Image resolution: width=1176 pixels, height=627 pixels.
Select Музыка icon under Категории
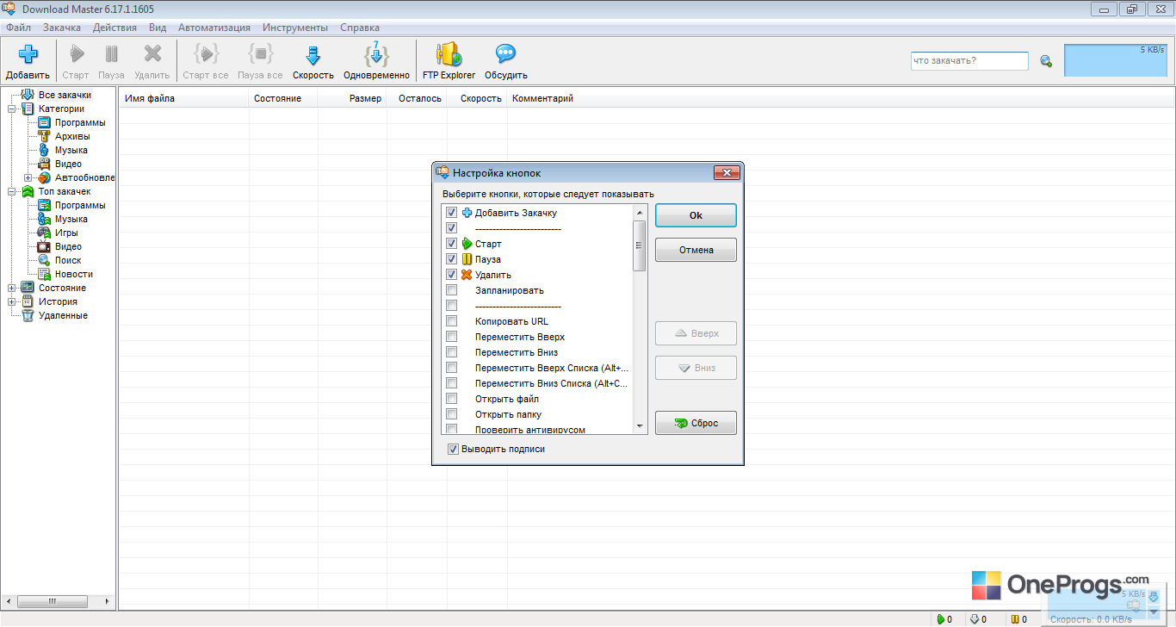[x=45, y=150]
